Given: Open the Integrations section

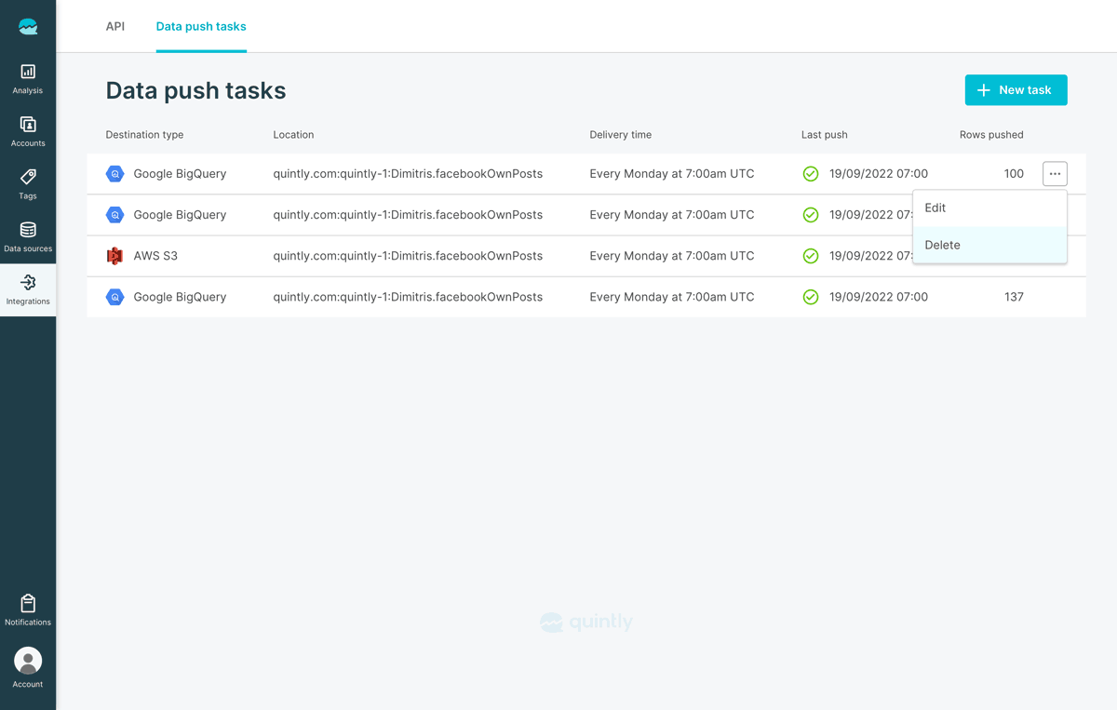Looking at the screenshot, I should [28, 290].
